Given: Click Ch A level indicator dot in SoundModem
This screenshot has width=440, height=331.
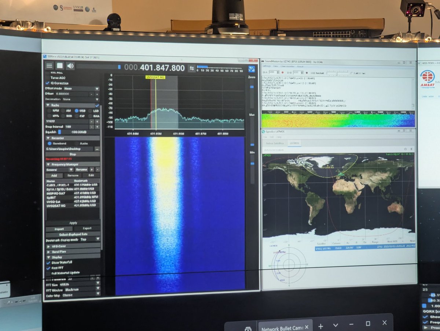Looking at the screenshot, I should [x=282, y=72].
